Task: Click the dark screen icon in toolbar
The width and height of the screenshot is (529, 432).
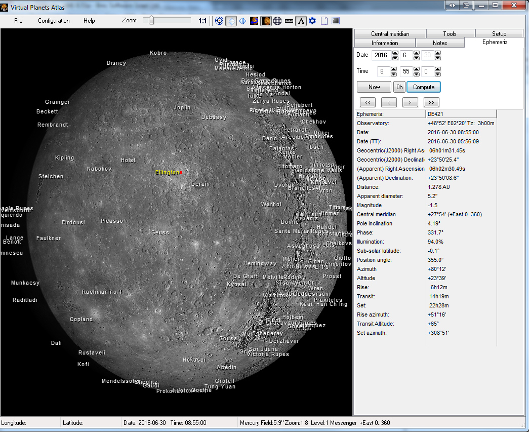Action: tap(336, 21)
